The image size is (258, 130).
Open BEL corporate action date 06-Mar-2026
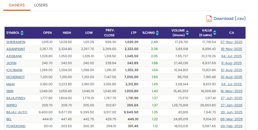(231, 119)
